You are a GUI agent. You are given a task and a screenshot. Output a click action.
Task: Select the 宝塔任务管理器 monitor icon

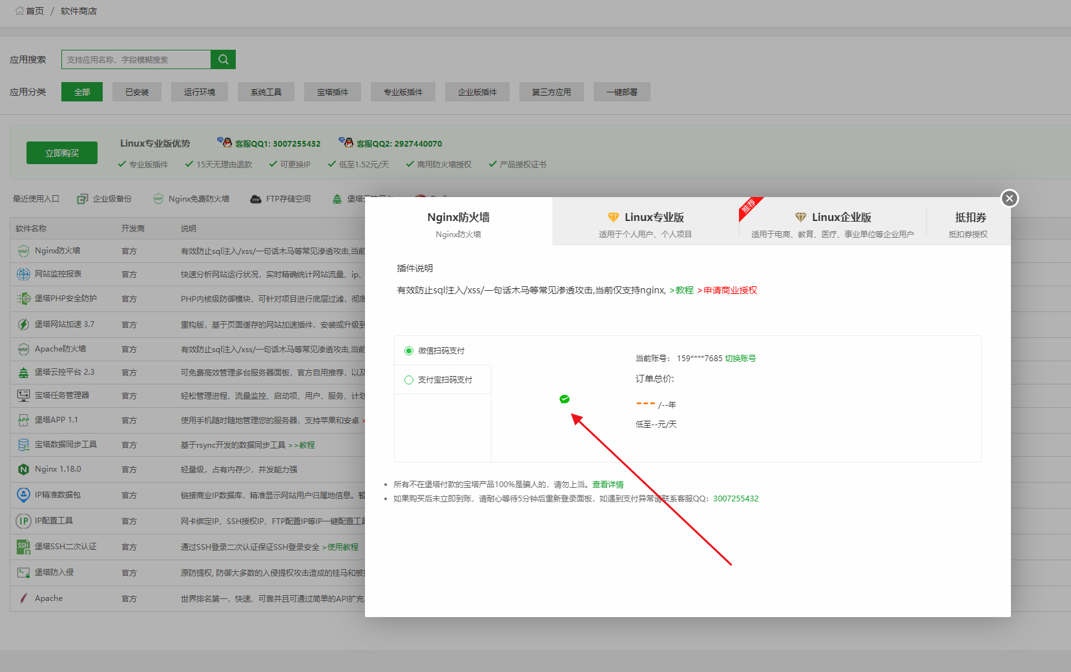pos(23,395)
